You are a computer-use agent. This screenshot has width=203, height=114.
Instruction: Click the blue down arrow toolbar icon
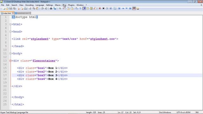coord(127,9)
